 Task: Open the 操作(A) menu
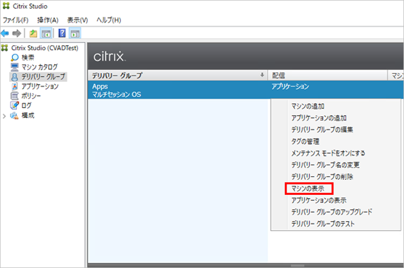(47, 20)
